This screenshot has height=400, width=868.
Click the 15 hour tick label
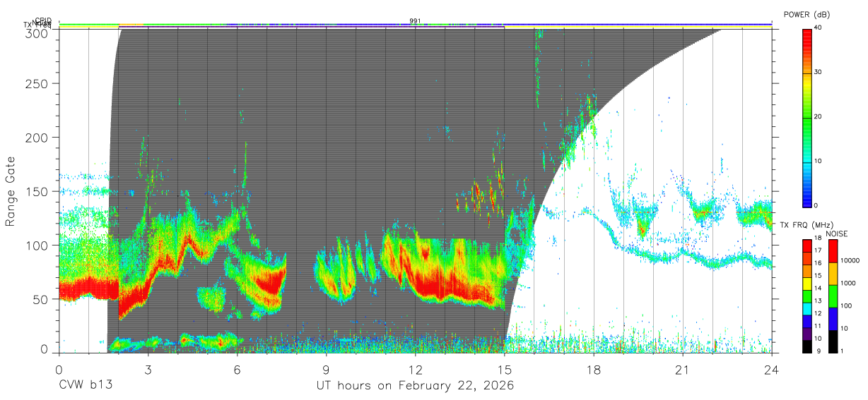coord(505,370)
